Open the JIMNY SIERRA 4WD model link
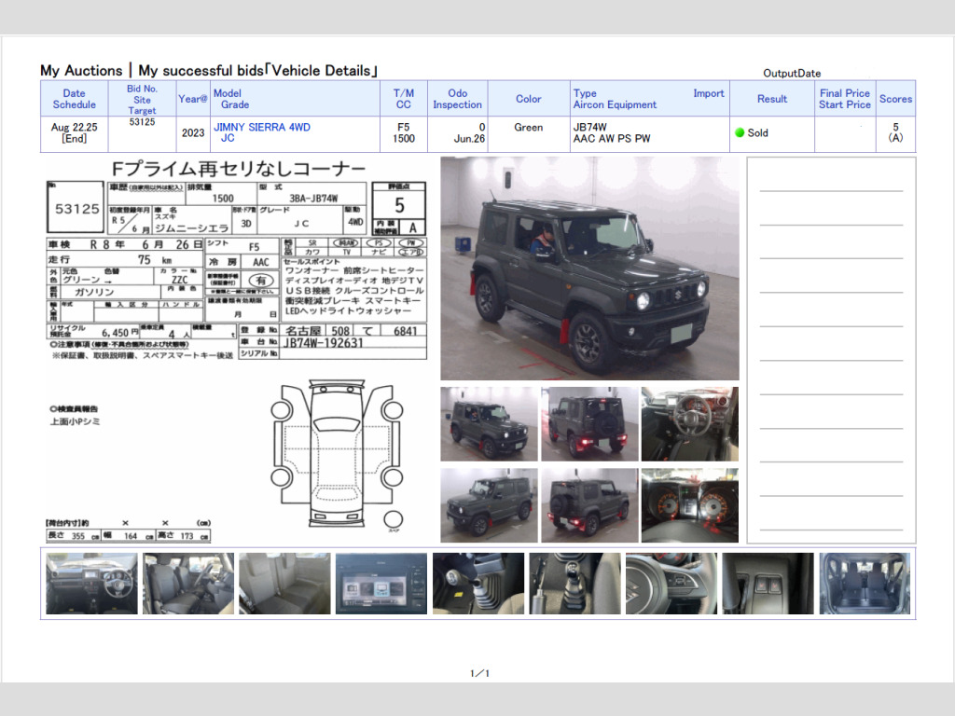 (262, 127)
